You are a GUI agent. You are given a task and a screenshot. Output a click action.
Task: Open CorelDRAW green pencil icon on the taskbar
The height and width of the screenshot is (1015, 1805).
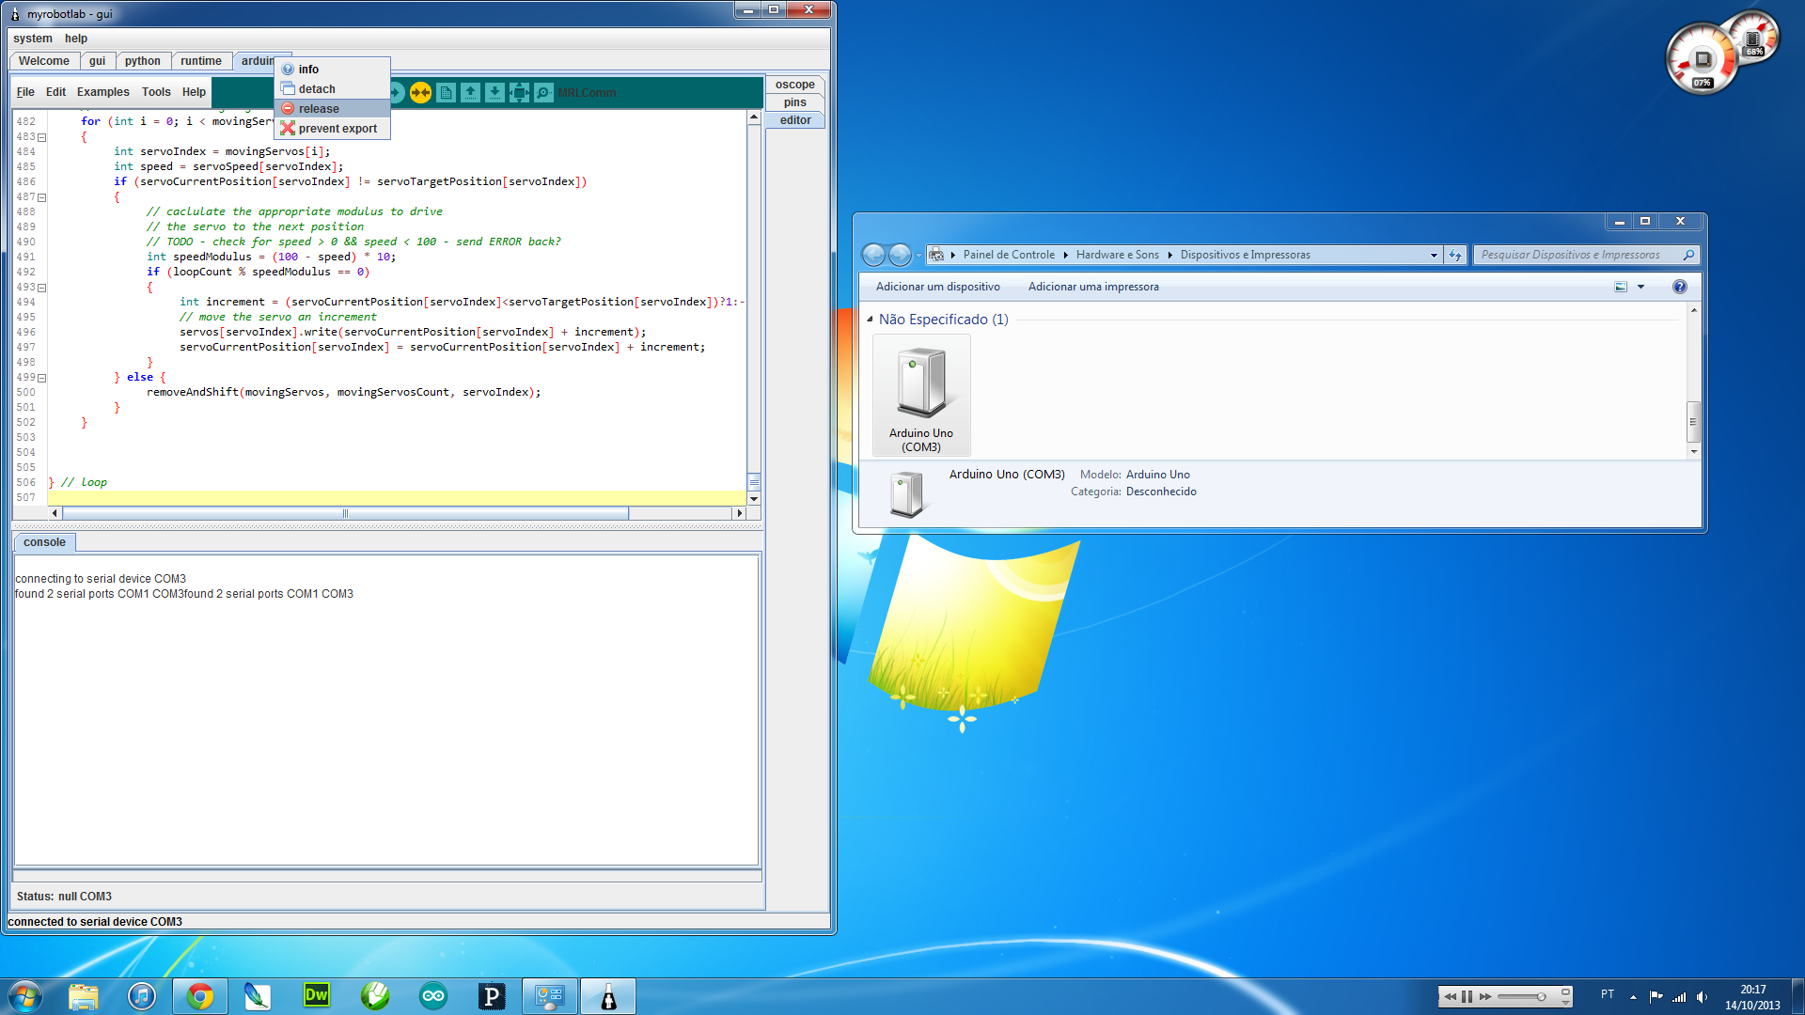pyautogui.click(x=375, y=996)
